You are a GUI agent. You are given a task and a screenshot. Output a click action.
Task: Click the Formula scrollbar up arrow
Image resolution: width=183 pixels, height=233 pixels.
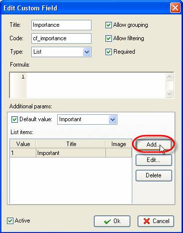(170, 77)
